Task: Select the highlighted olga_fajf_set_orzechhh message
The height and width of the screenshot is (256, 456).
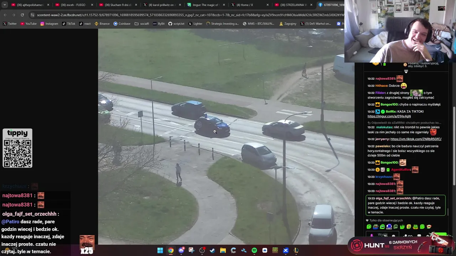Action: pyautogui.click(x=406, y=205)
